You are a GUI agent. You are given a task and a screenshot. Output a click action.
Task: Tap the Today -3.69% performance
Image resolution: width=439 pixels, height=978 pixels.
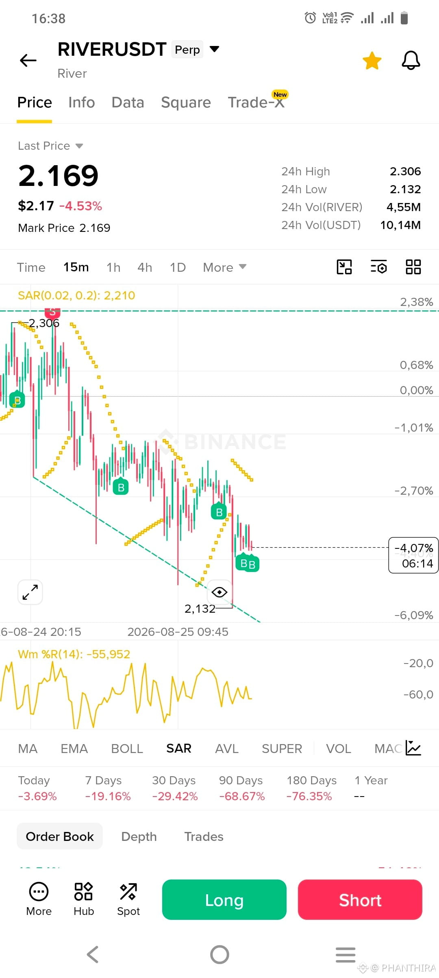[x=37, y=788]
